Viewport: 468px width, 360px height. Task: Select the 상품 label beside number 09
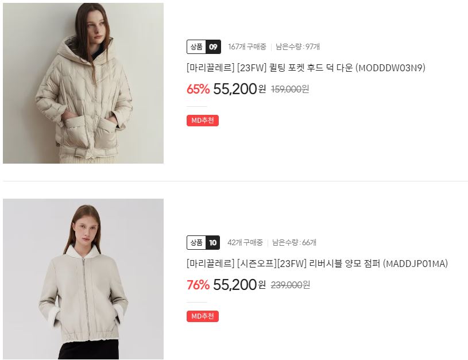pos(196,47)
